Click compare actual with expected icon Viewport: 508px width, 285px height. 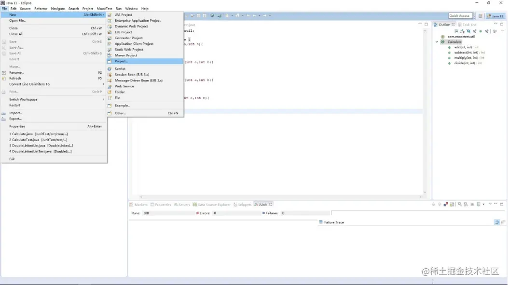coord(503,222)
